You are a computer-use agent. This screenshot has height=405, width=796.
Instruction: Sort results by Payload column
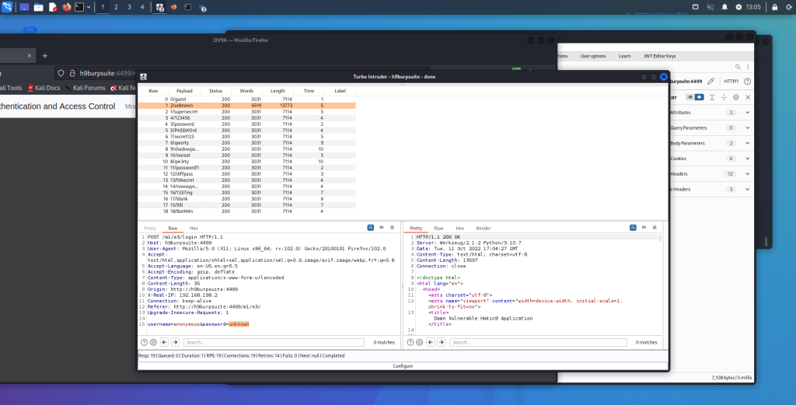tap(184, 91)
